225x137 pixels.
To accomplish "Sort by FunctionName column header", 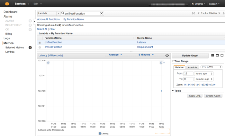I will pyautogui.click(x=53, y=38).
